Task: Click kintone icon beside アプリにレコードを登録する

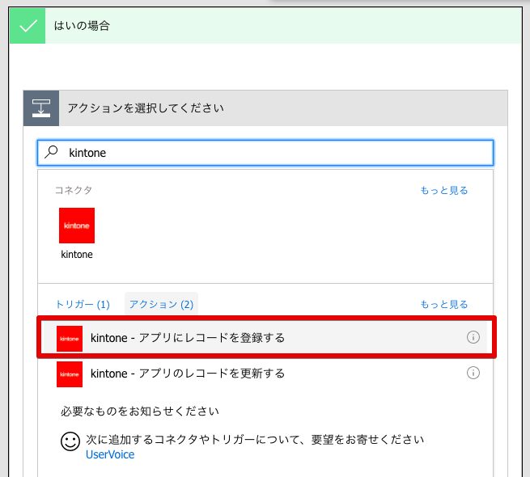Action: (x=70, y=339)
